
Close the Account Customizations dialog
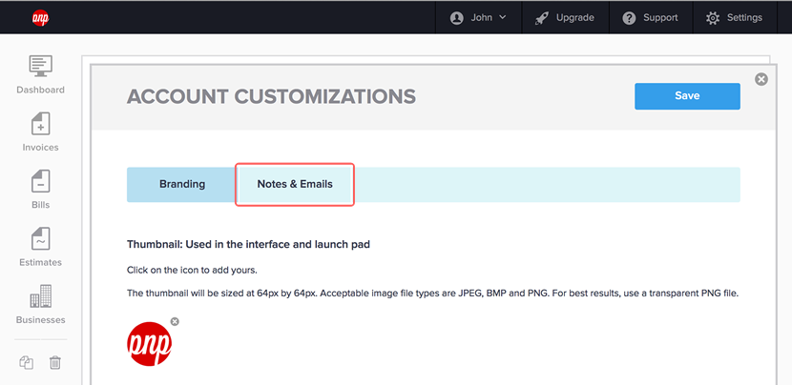click(761, 79)
